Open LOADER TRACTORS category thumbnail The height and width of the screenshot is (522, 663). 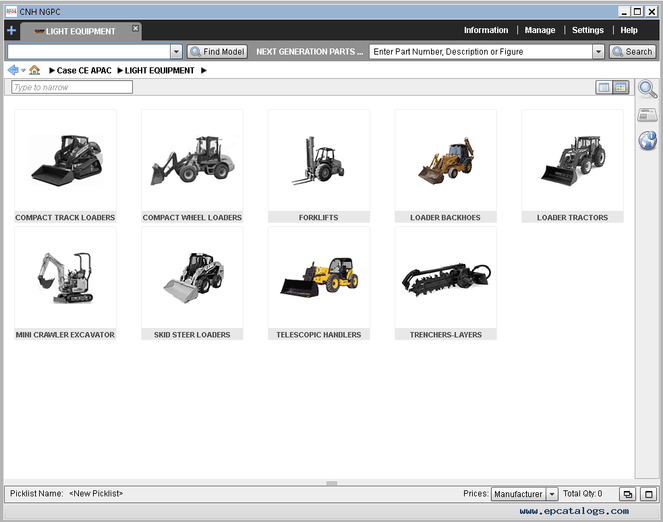[x=573, y=166]
